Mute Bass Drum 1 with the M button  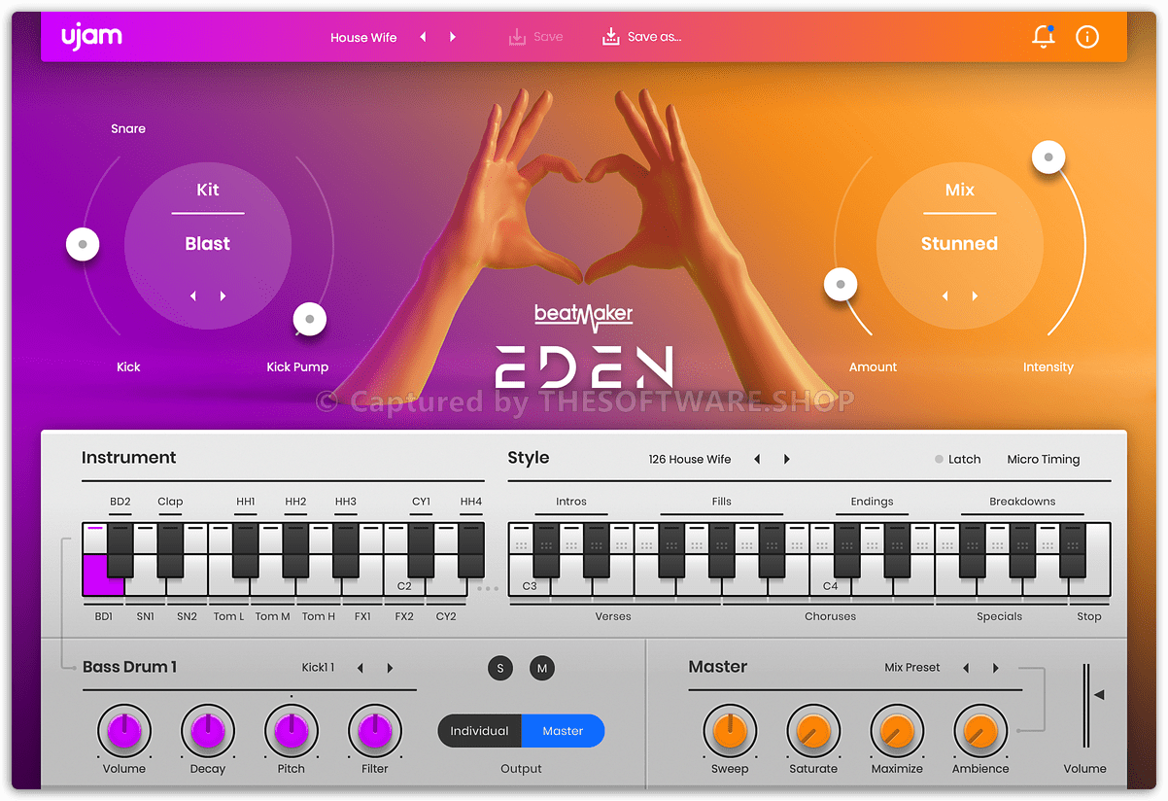point(542,668)
